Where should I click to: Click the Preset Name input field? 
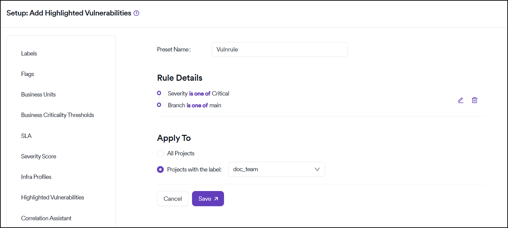[280, 49]
